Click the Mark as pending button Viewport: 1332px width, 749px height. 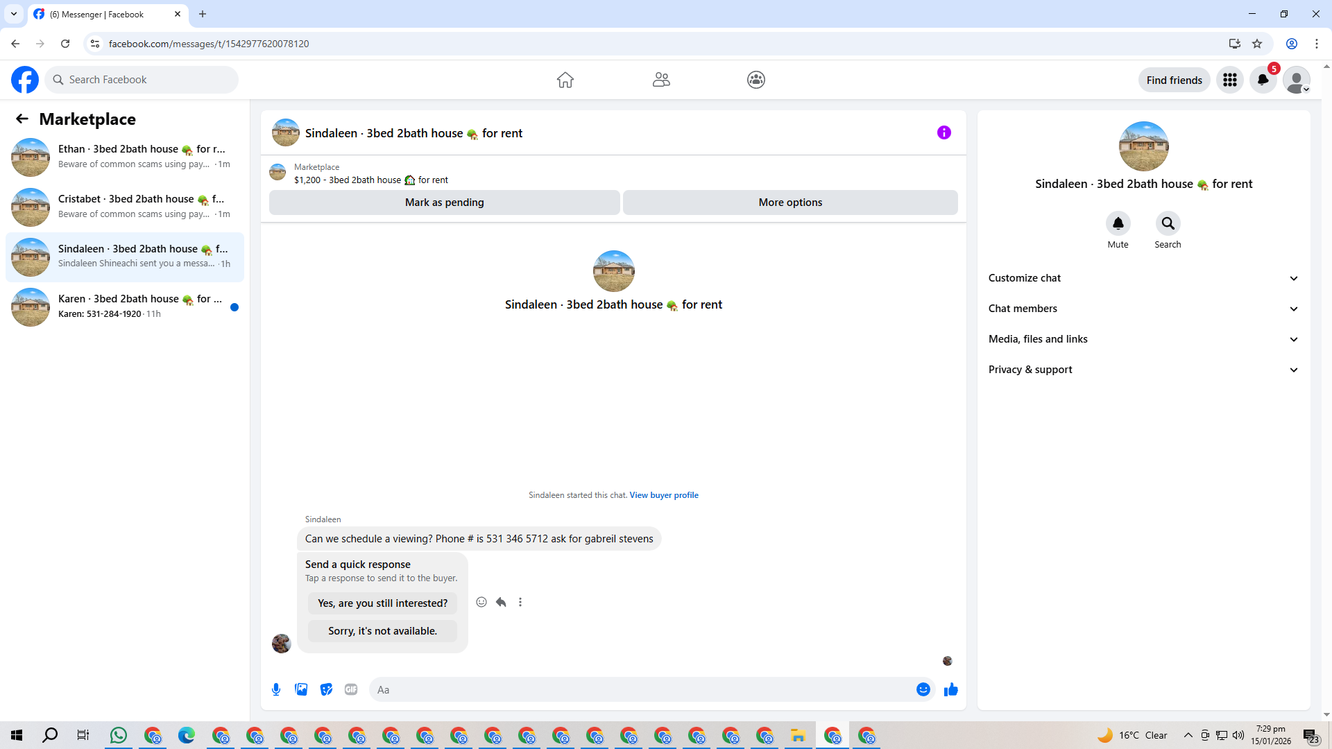tap(444, 203)
